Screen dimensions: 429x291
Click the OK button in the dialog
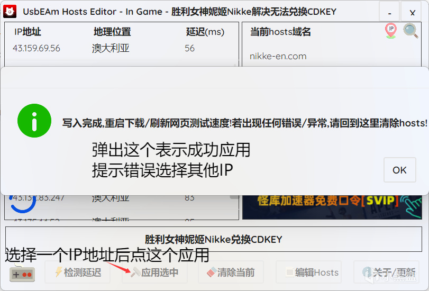400,170
